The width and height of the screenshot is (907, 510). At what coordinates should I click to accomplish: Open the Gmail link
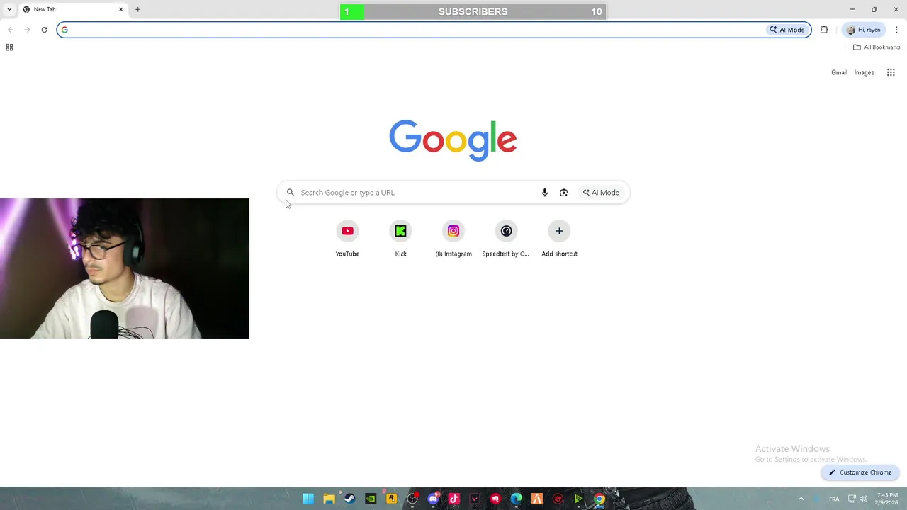pos(839,72)
